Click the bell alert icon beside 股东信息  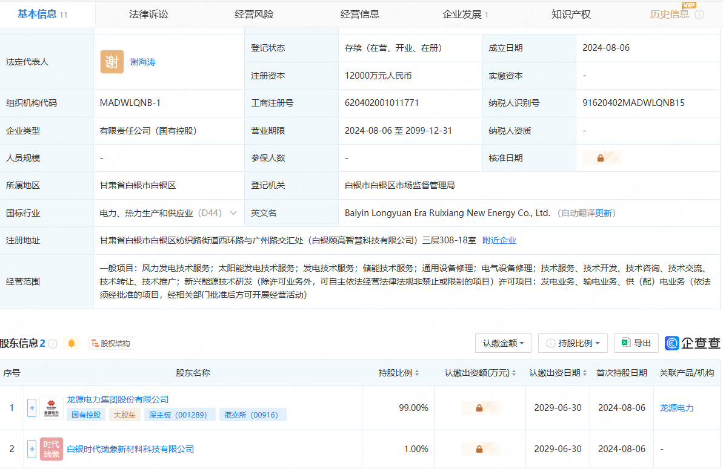click(72, 344)
